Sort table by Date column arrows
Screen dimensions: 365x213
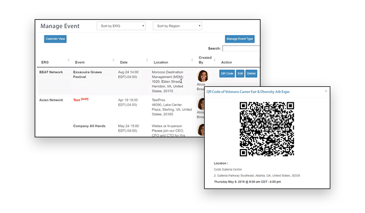147,60
